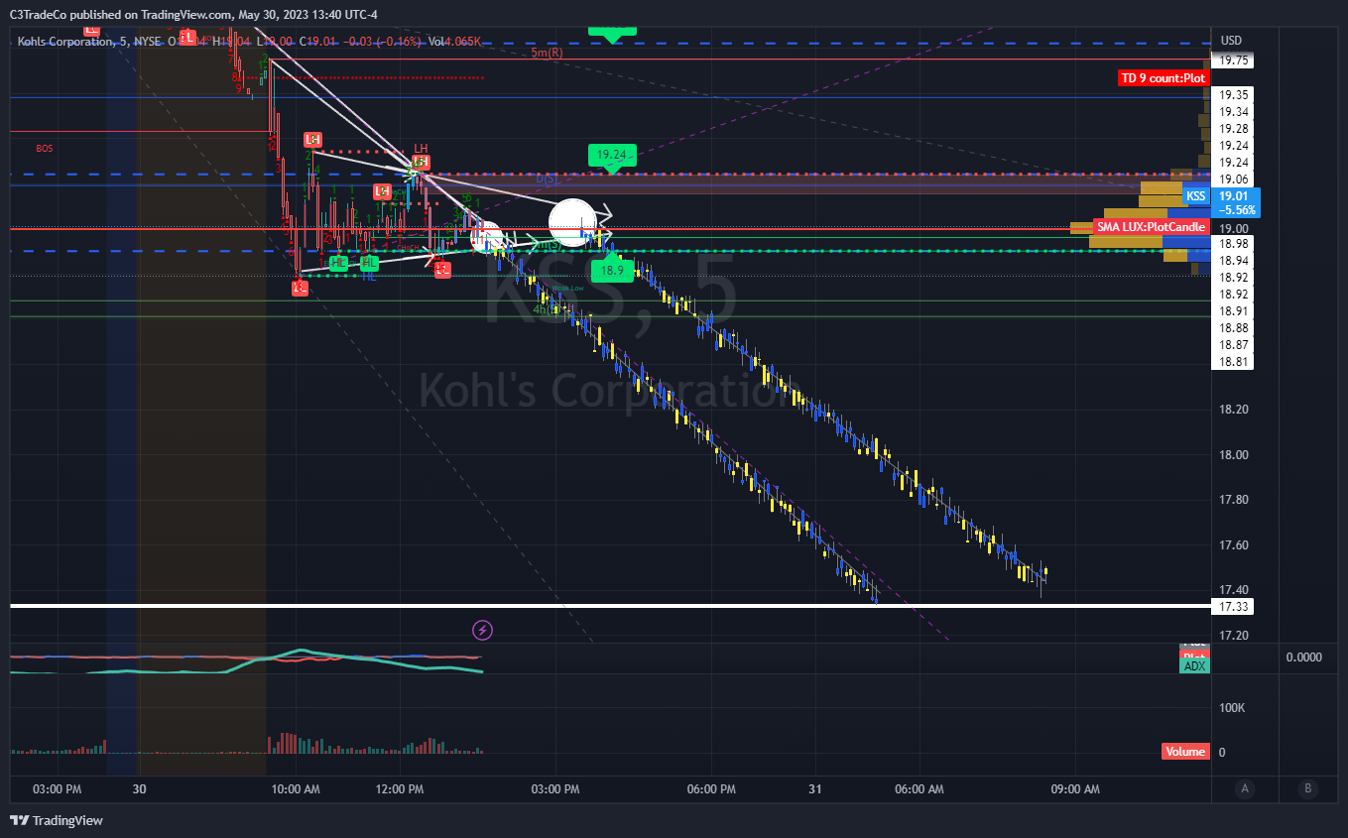Click the green 19.24 chart callout
The height and width of the screenshot is (838, 1348).
pos(612,155)
